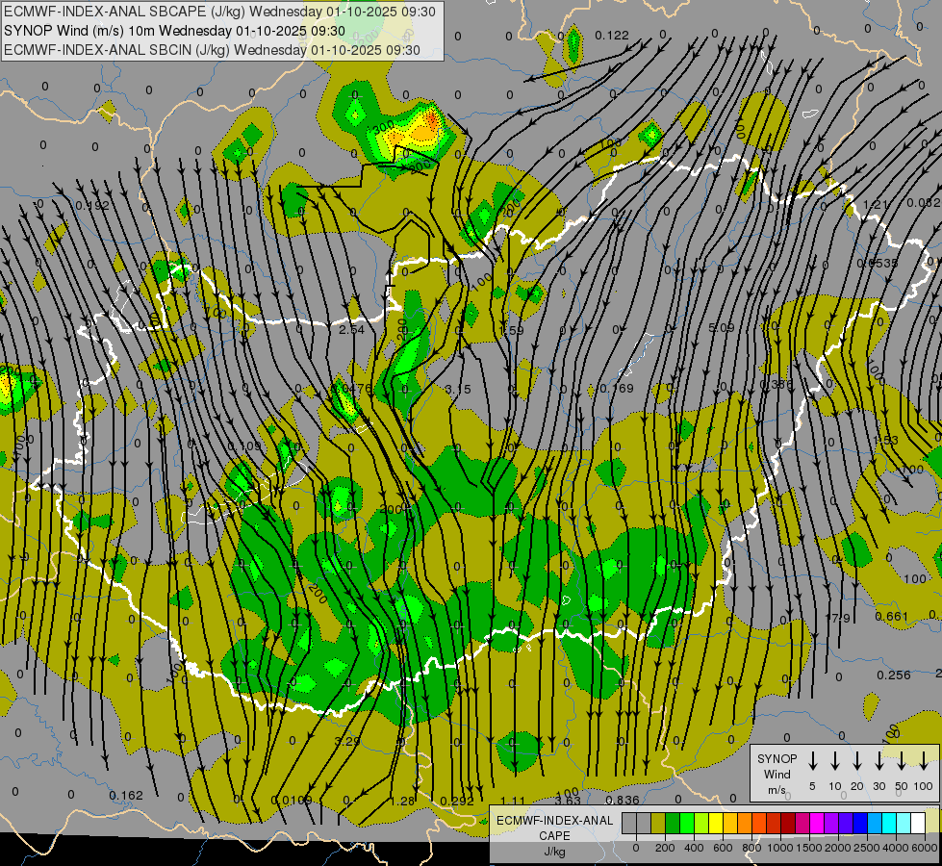The image size is (942, 866).
Task: Click the 100 m/s wind legend arrow
Action: coord(924,760)
